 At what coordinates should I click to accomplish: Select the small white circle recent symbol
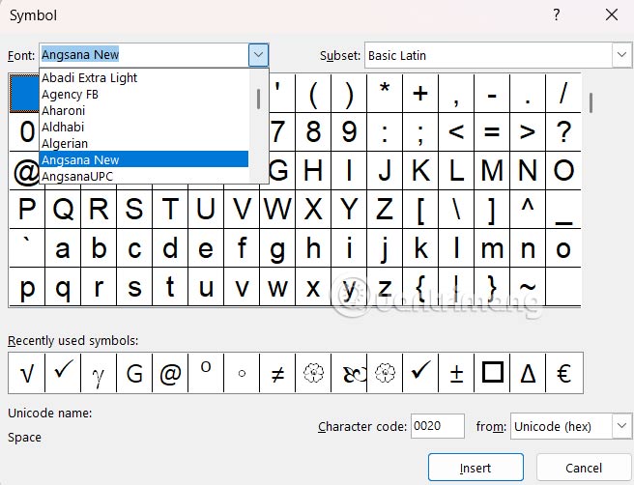(242, 373)
